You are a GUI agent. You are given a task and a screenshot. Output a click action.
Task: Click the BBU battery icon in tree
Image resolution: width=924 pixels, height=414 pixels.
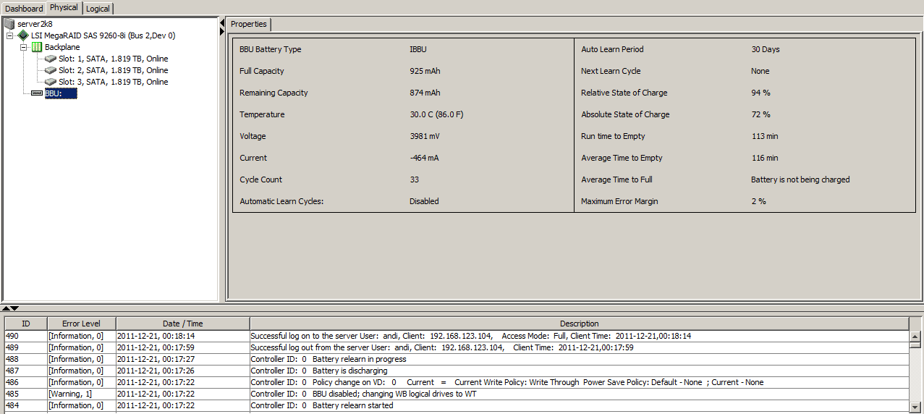[x=38, y=93]
